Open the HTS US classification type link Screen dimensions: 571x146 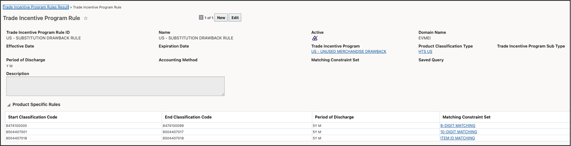click(425, 52)
